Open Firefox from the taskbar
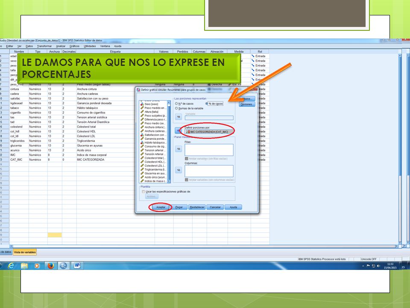The width and height of the screenshot is (410, 308). 51,266
